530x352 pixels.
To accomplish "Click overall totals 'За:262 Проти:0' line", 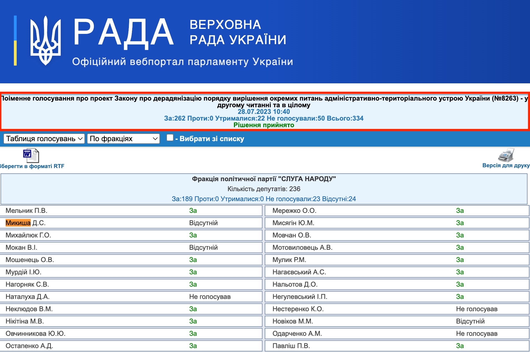I will click(x=264, y=118).
